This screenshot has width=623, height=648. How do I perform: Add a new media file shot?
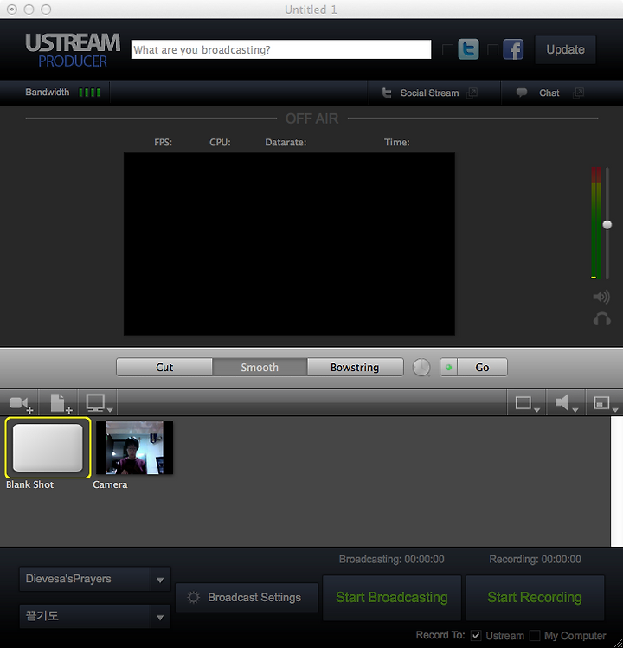[x=61, y=403]
